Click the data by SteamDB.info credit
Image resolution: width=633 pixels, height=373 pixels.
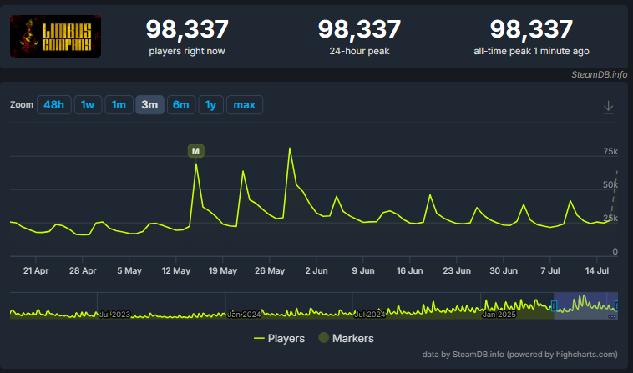519,355
